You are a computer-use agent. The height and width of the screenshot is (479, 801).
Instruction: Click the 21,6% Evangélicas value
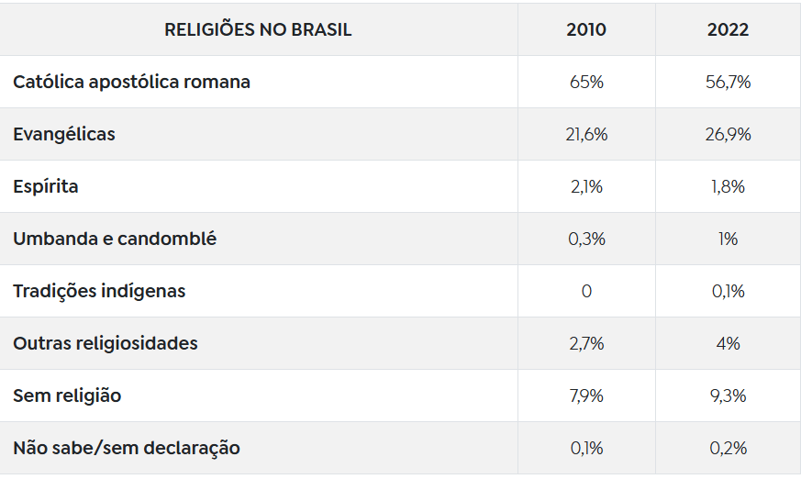tap(586, 134)
